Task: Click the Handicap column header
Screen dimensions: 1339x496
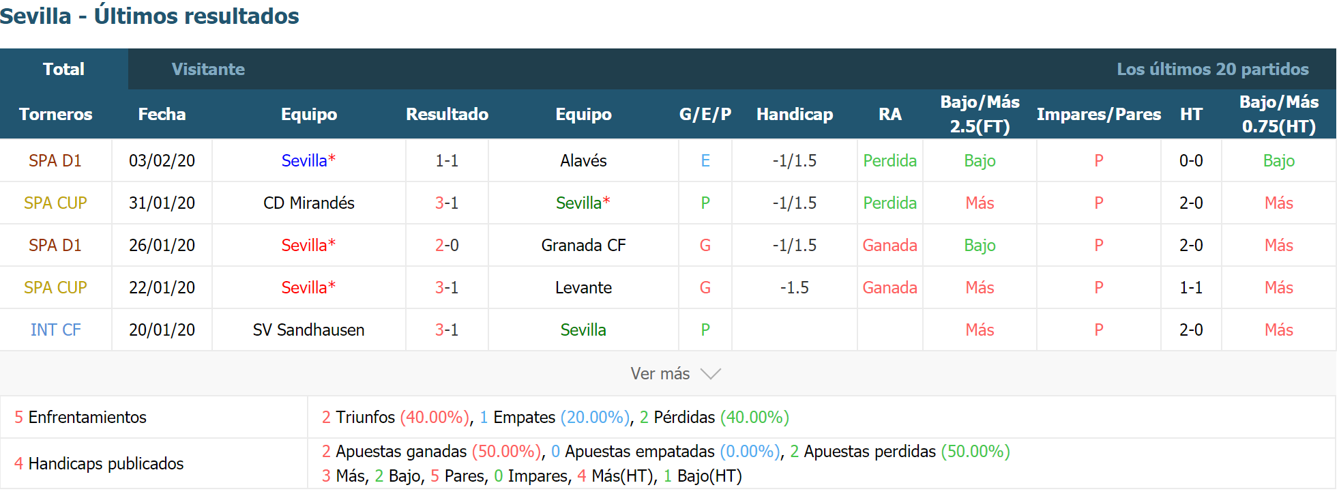Action: click(795, 114)
